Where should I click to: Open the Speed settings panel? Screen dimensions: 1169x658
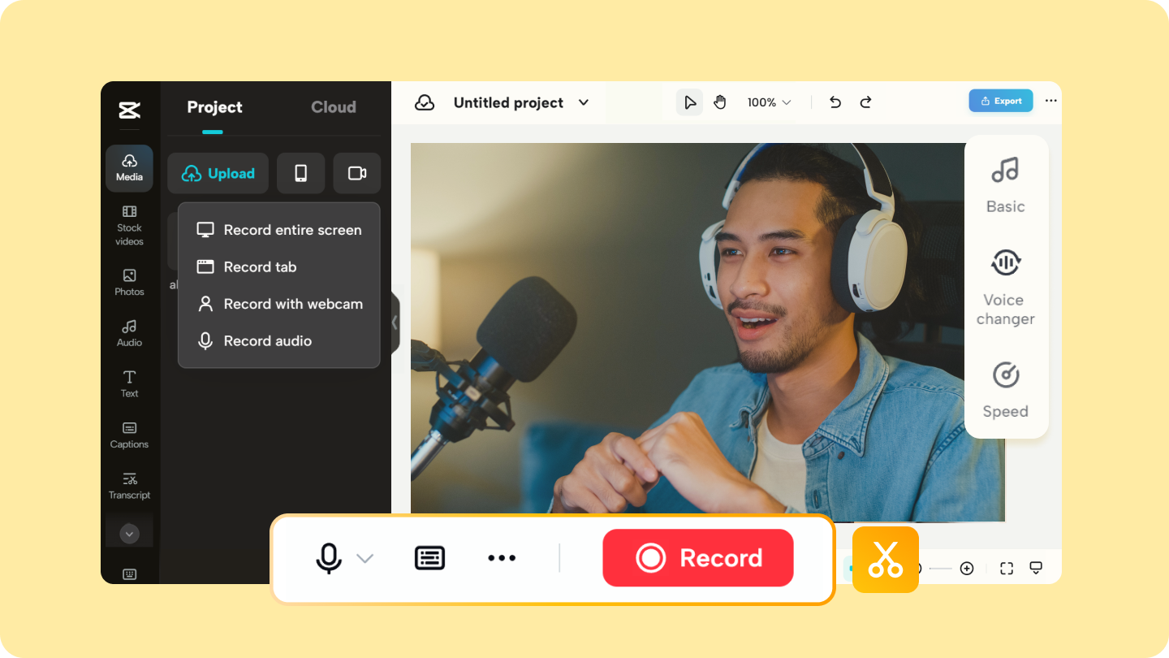[x=1005, y=390]
